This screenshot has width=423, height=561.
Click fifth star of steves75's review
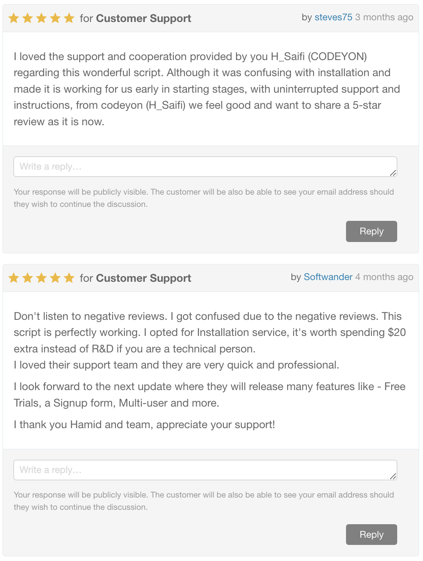point(69,18)
